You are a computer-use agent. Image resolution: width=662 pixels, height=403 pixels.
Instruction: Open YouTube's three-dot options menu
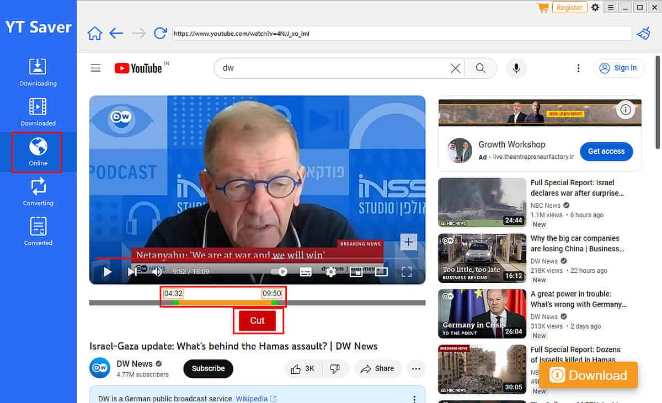pos(578,68)
